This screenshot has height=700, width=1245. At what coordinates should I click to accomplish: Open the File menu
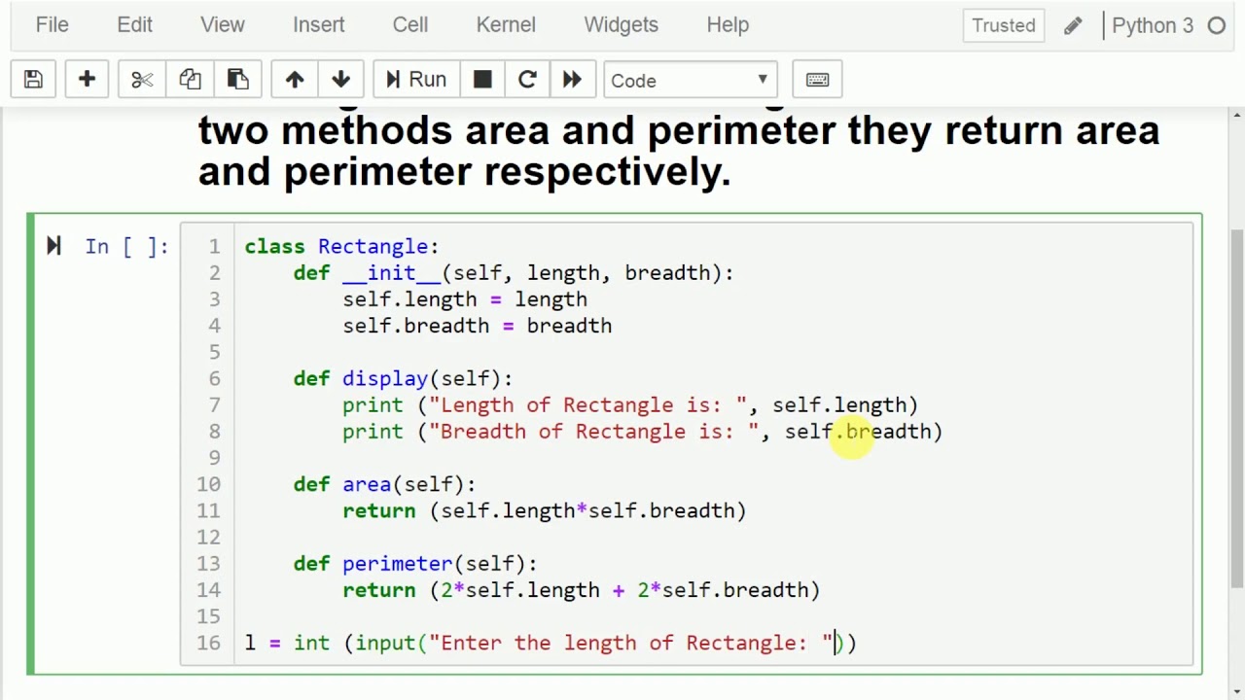point(53,25)
